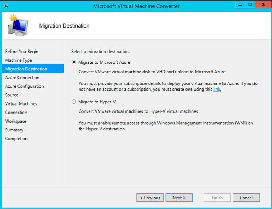Open the Before You Begin step
This screenshot has width=272, height=209.
coord(22,52)
